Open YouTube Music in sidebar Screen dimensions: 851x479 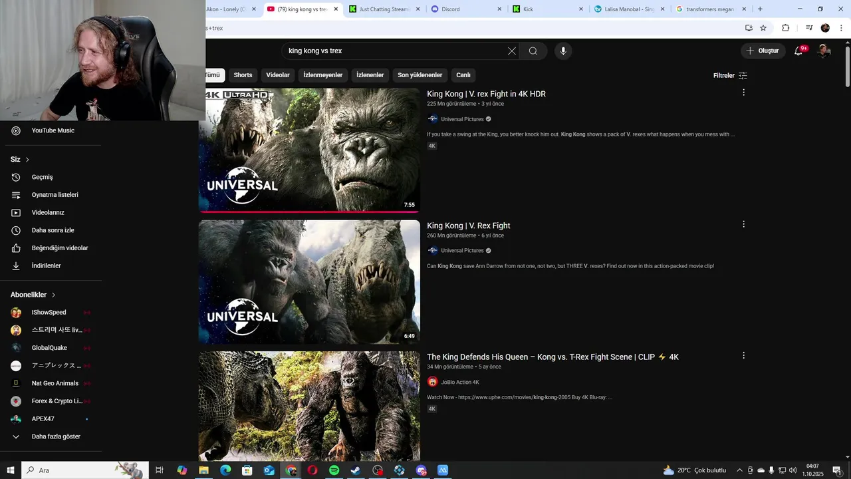pyautogui.click(x=53, y=130)
